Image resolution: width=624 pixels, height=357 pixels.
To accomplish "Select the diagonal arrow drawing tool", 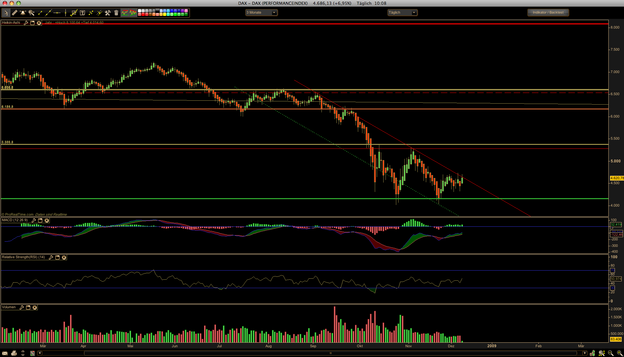I will 91,13.
